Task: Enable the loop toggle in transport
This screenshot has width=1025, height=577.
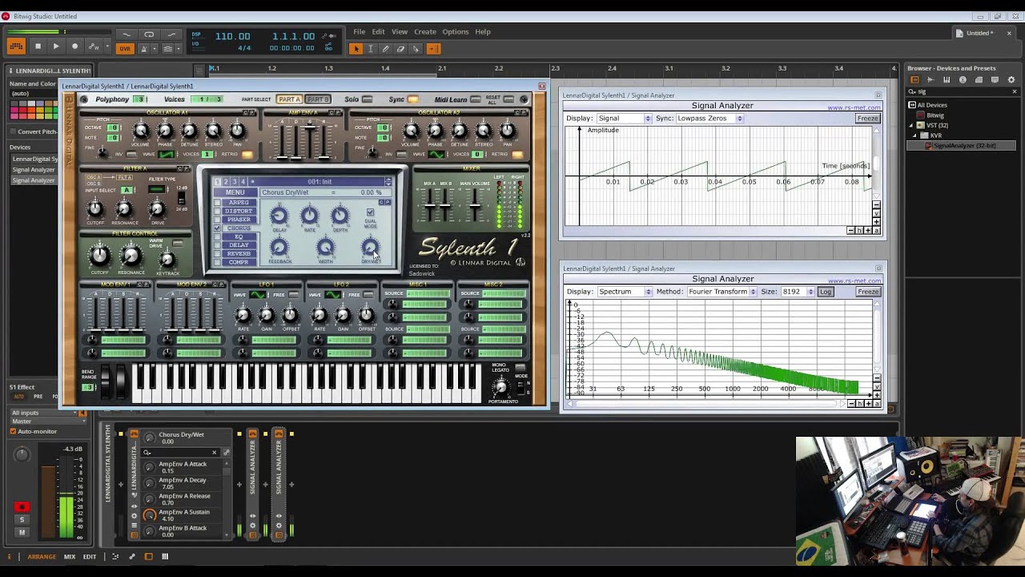Action: (149, 34)
